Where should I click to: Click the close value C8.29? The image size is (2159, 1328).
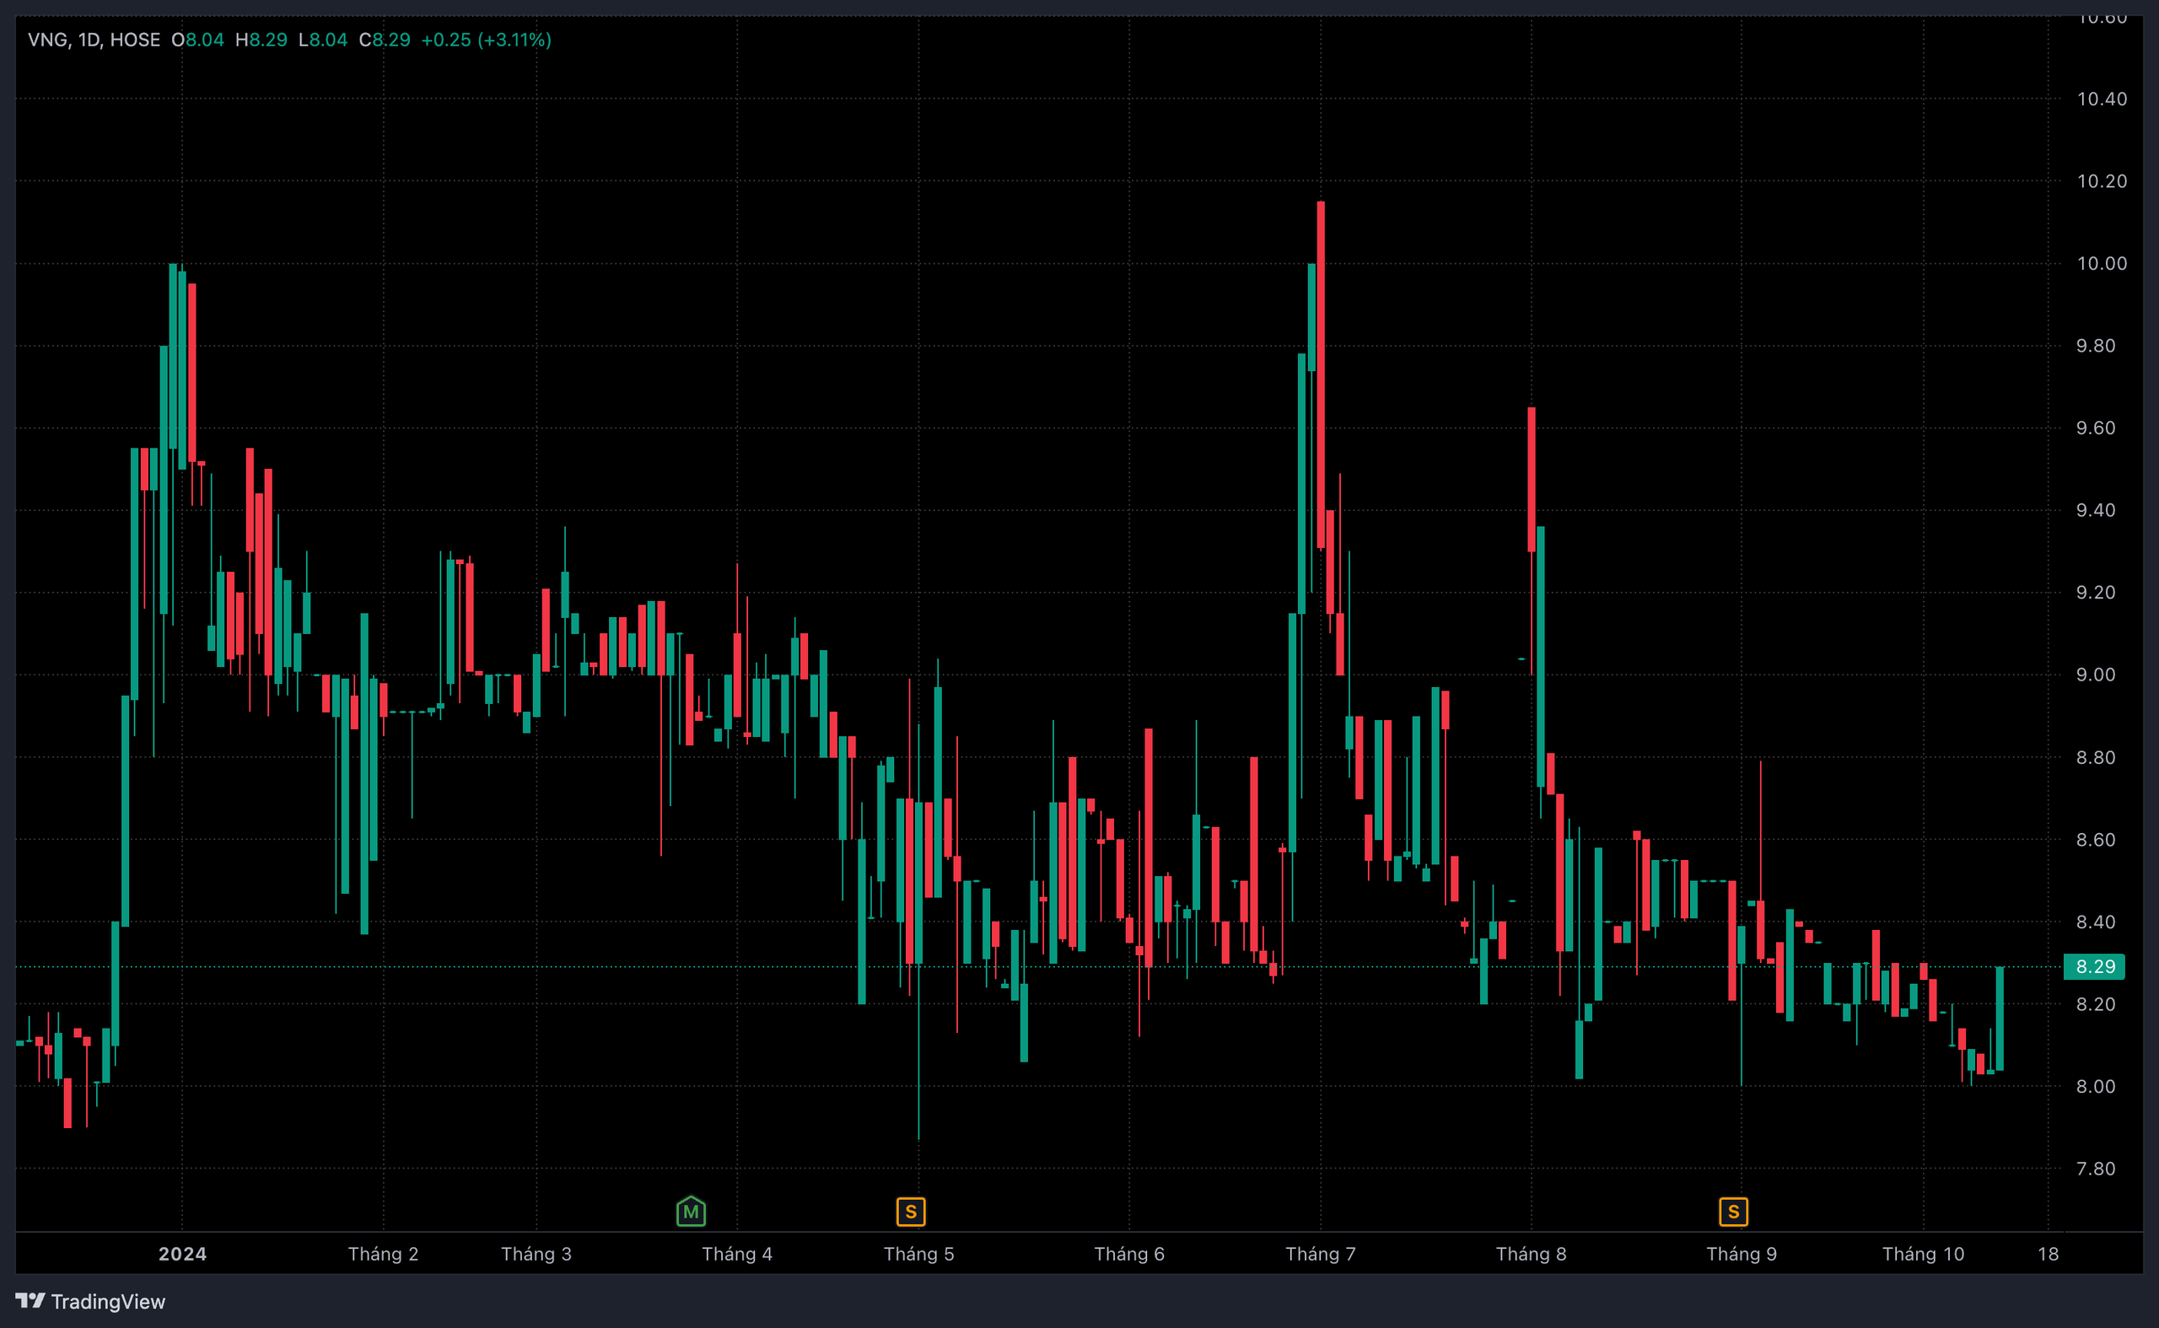[385, 40]
